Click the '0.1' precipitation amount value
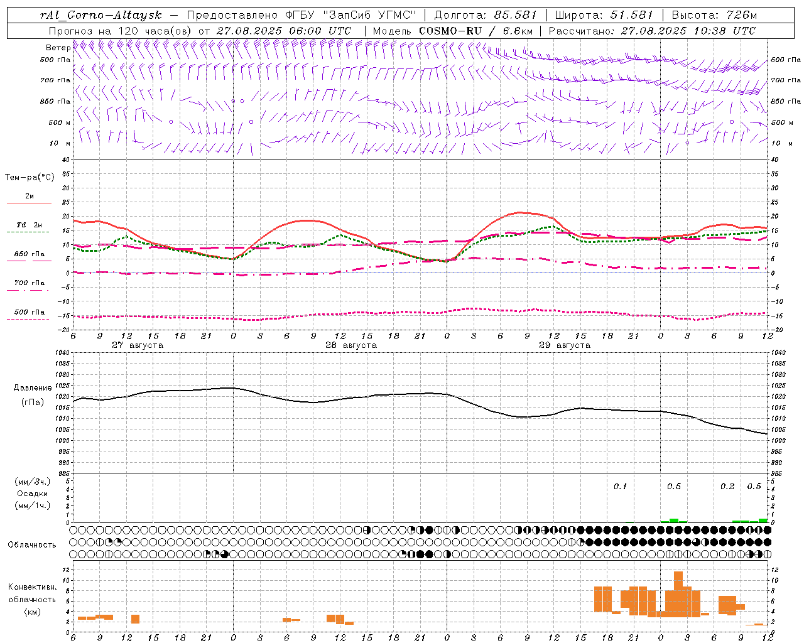Screen dimensions: 804x643 tap(620, 486)
